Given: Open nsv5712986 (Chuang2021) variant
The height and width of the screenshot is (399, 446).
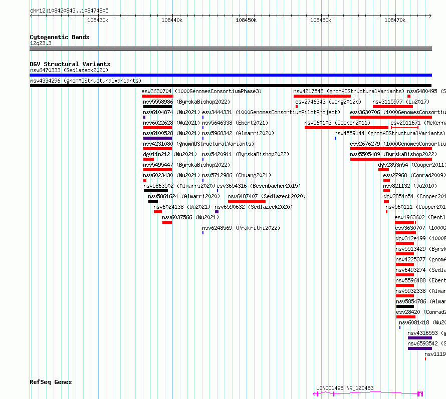Looking at the screenshot, I should pos(237,175).
